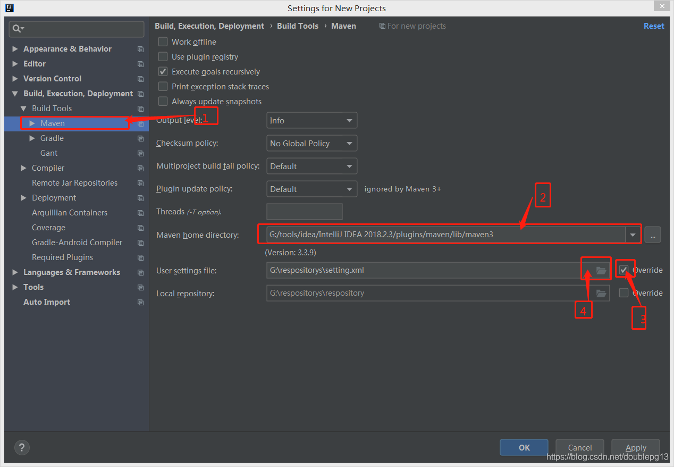This screenshot has width=674, height=467.
Task: Expand the Appearance & Behavior tree node
Action: [15, 49]
